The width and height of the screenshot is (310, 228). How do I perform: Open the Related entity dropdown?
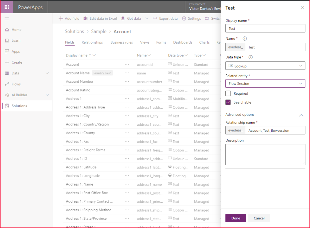click(265, 84)
